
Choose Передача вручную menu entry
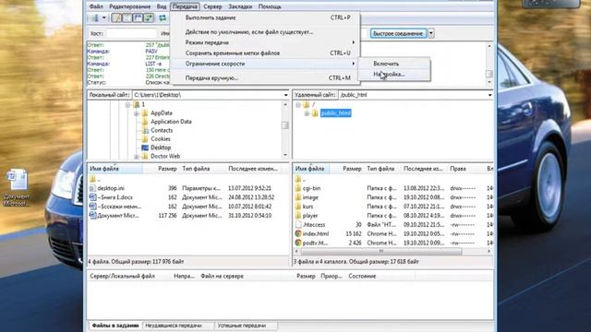tap(265, 77)
